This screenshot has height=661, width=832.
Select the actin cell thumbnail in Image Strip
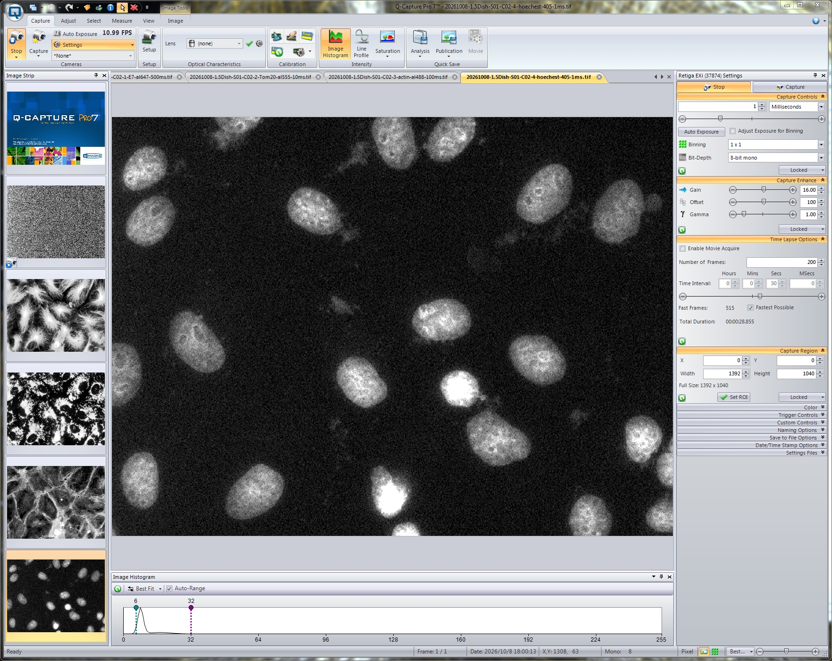56,502
